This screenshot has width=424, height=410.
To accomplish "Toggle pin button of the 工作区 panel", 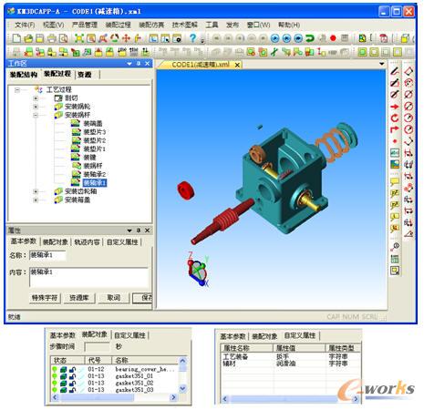I will tap(139, 63).
